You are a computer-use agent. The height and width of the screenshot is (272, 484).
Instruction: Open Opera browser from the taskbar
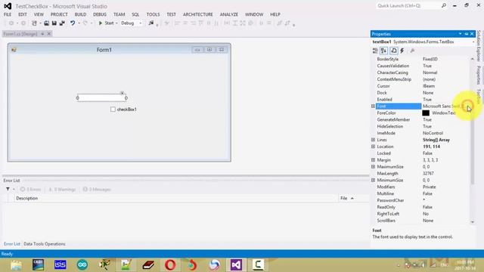coord(170,265)
